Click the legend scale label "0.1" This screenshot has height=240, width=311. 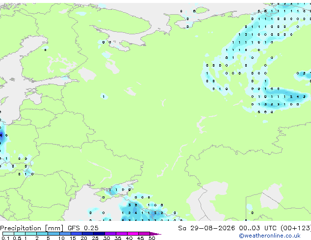[5, 238]
